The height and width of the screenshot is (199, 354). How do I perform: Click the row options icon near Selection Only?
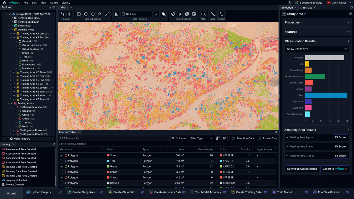tap(225, 138)
